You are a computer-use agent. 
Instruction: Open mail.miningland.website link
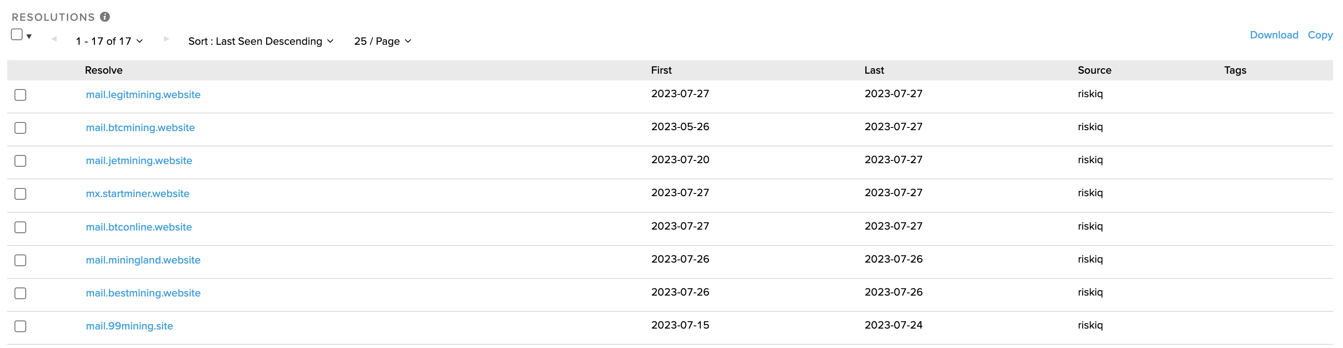(x=143, y=260)
